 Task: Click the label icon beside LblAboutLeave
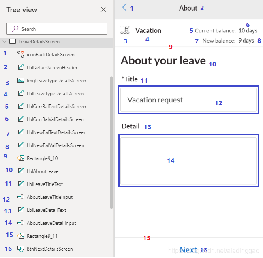tap(21, 171)
